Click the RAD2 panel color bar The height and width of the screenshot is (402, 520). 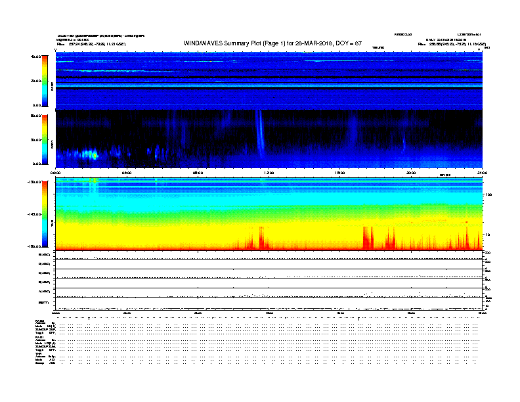point(45,81)
